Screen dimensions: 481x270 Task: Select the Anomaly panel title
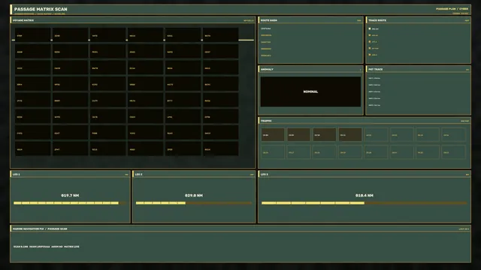267,70
